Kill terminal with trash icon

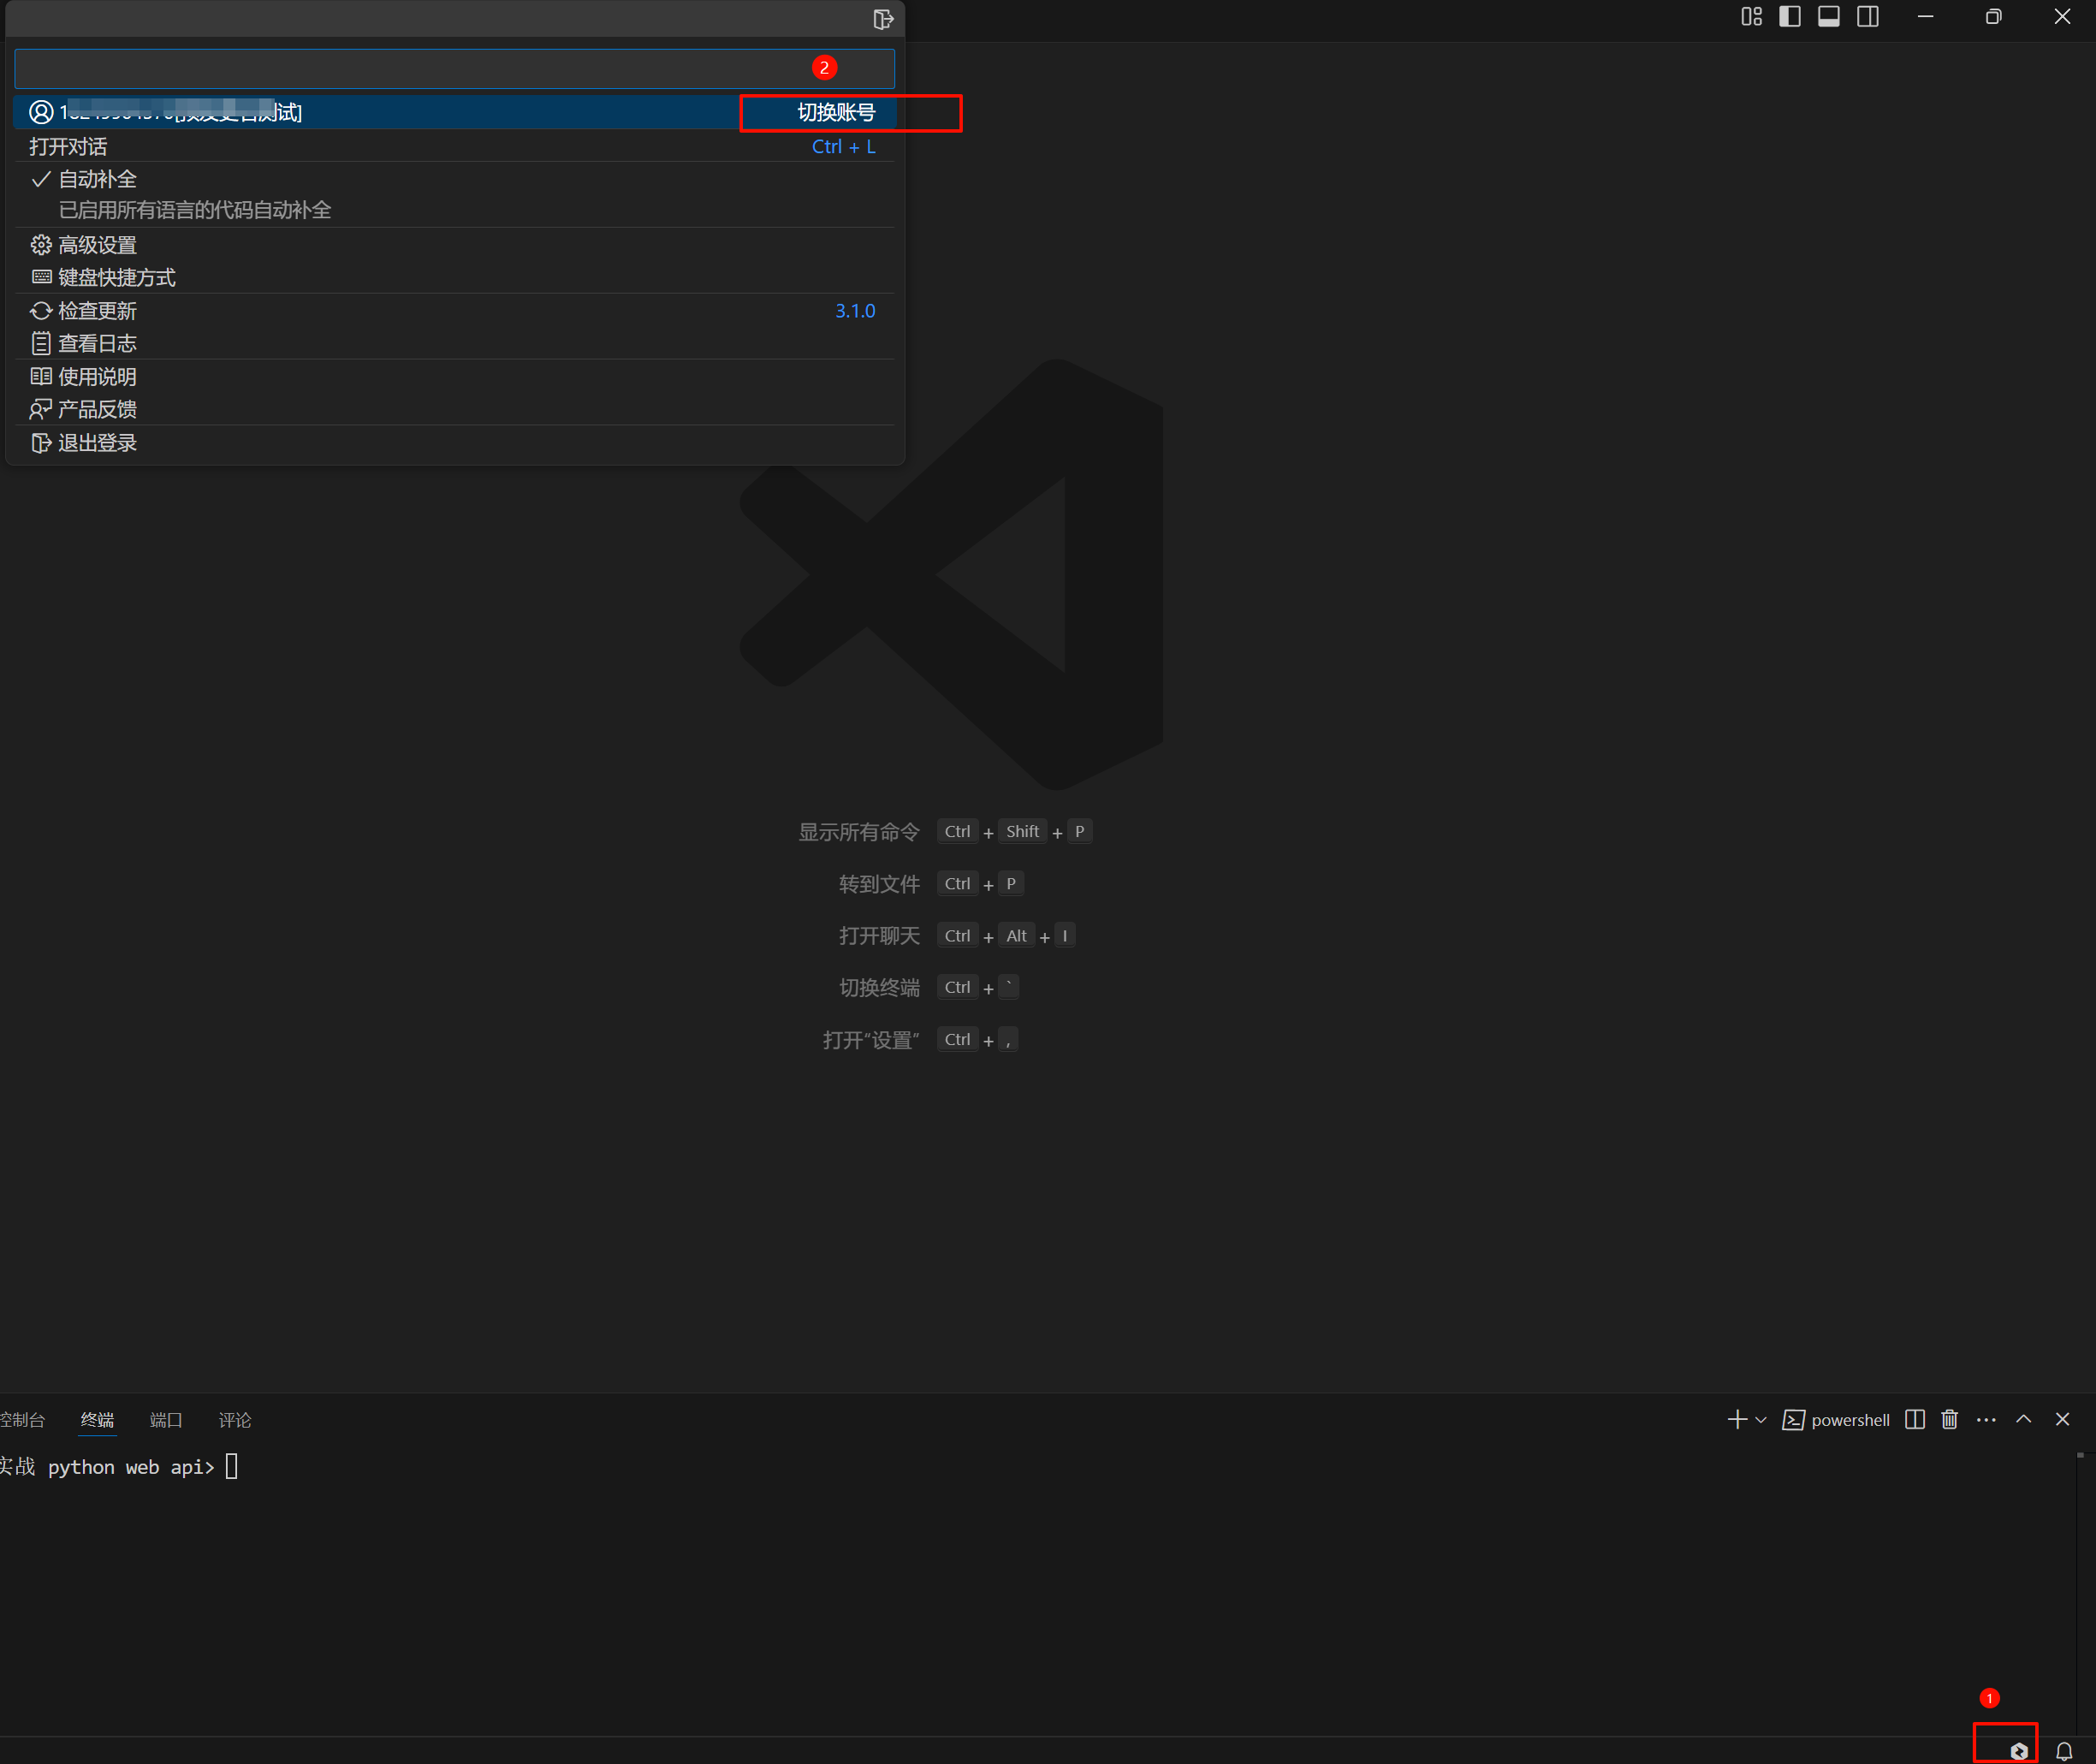tap(1949, 1419)
